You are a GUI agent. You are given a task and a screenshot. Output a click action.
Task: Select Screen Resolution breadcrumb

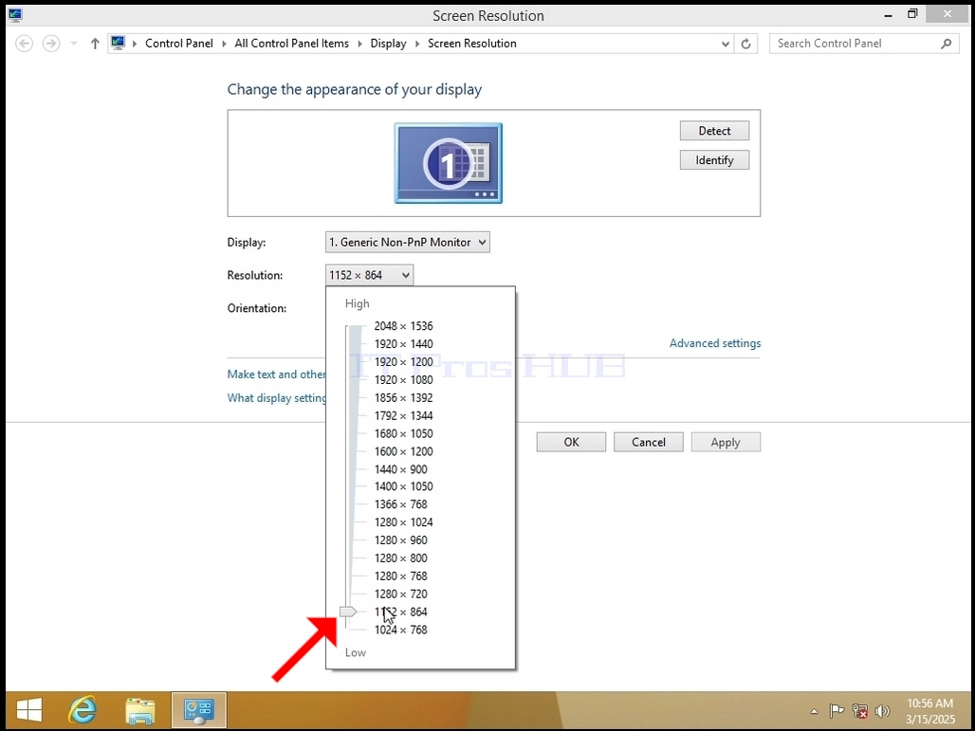pyautogui.click(x=472, y=44)
